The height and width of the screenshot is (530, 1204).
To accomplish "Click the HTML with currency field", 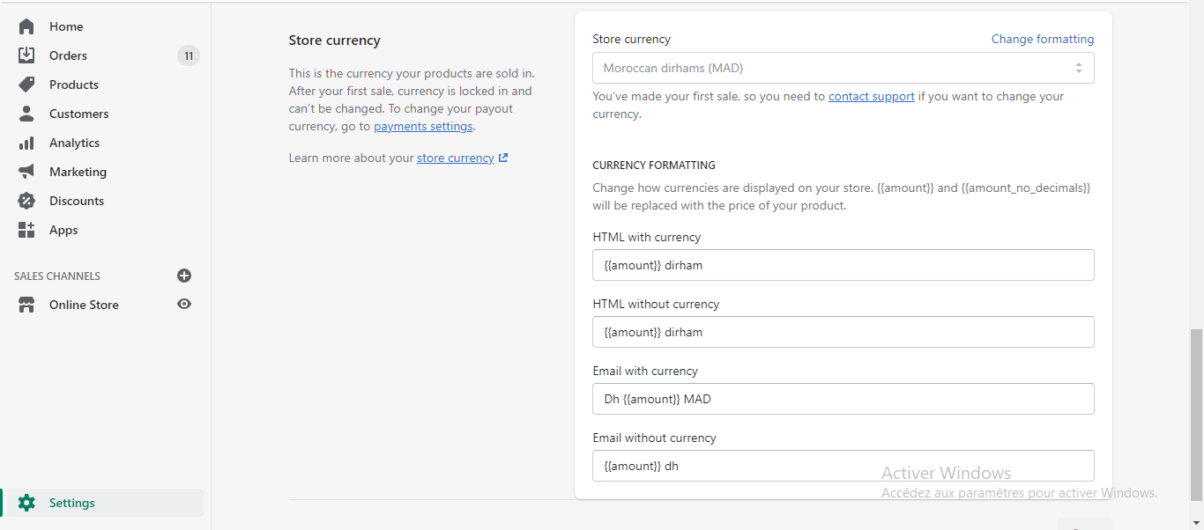I will 843,265.
